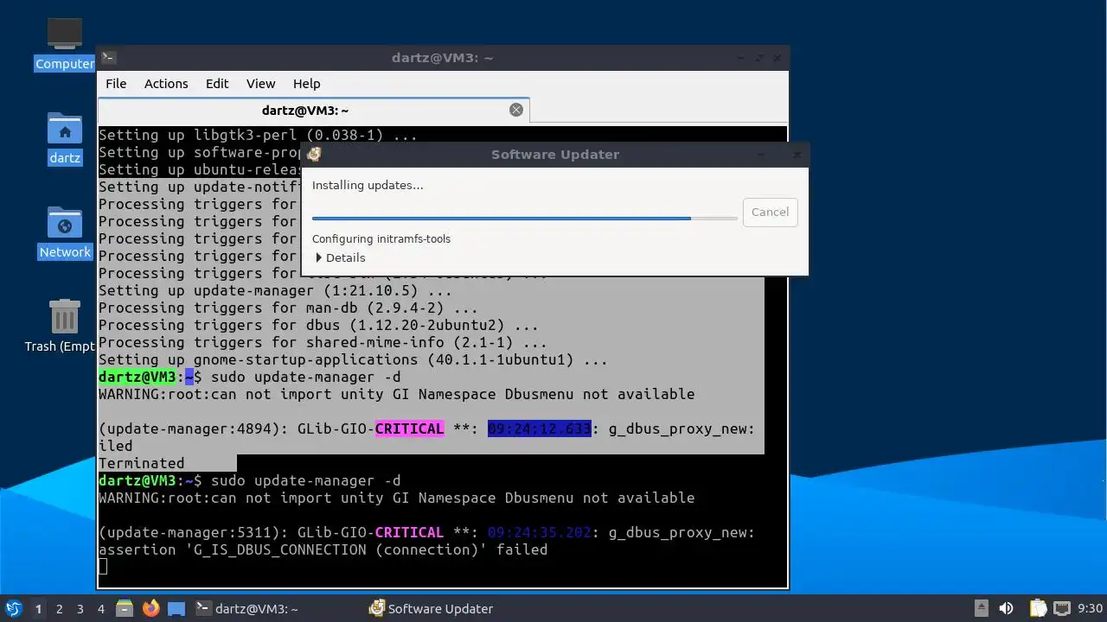This screenshot has width=1107, height=622.
Task: Click the show desktop icon on the taskbar
Action: coord(176,608)
